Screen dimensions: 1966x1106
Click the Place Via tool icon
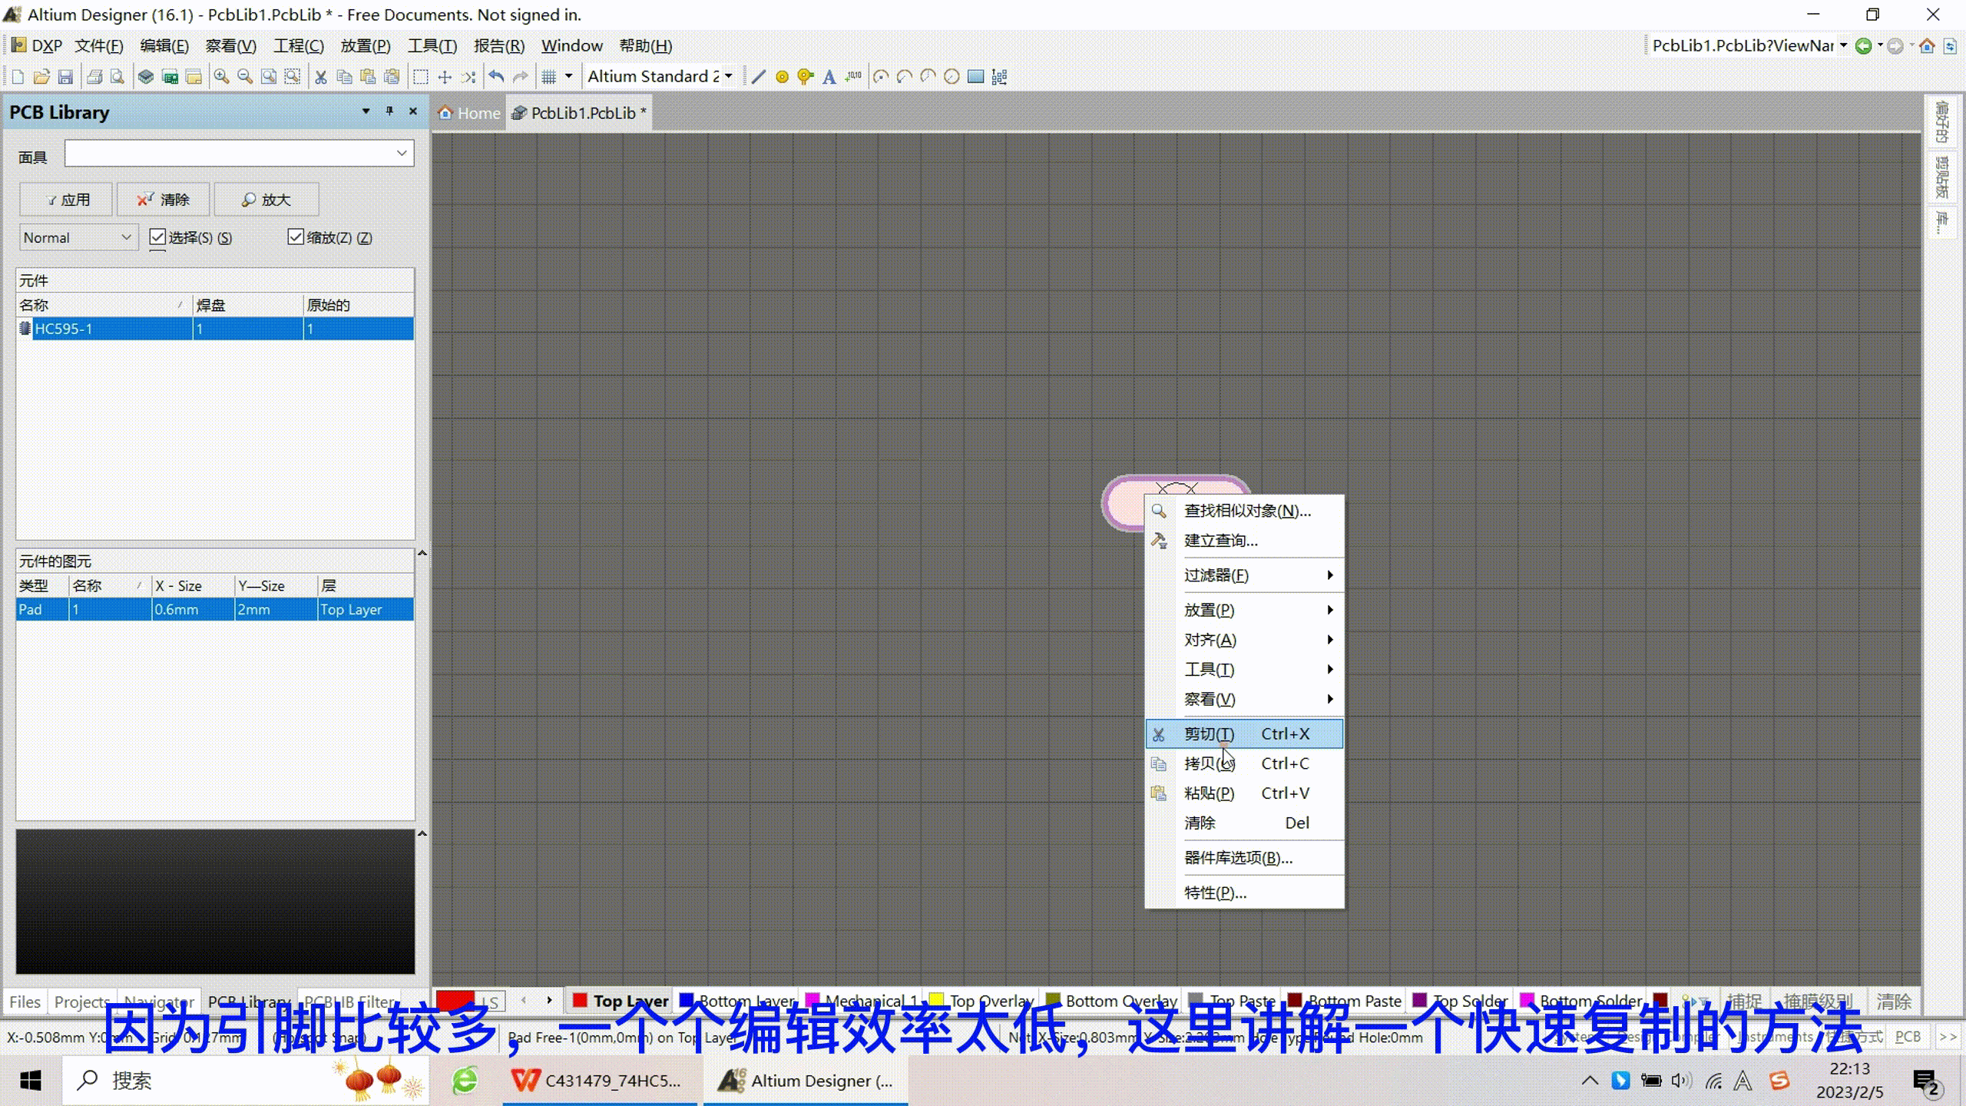click(805, 77)
